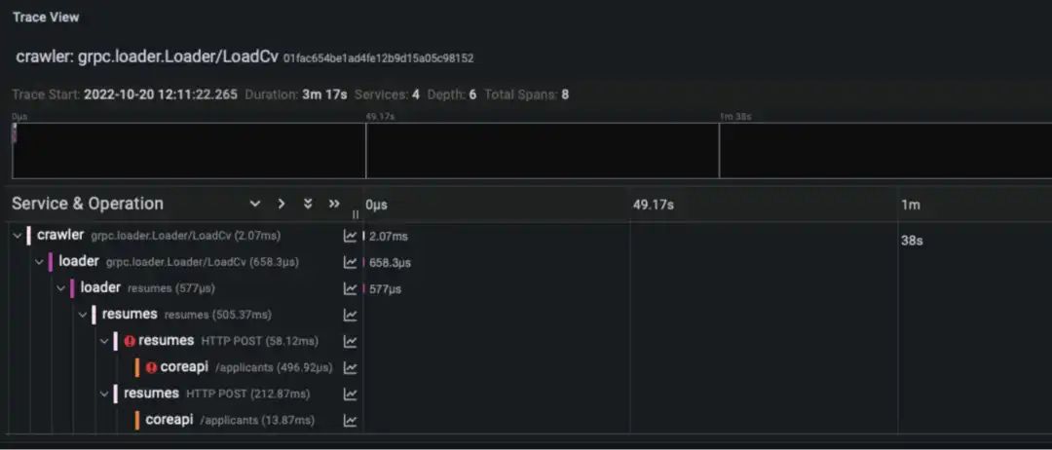Collapse loader resumes (577µs) span
Screen dimensions: 1052x450
[x=60, y=288]
